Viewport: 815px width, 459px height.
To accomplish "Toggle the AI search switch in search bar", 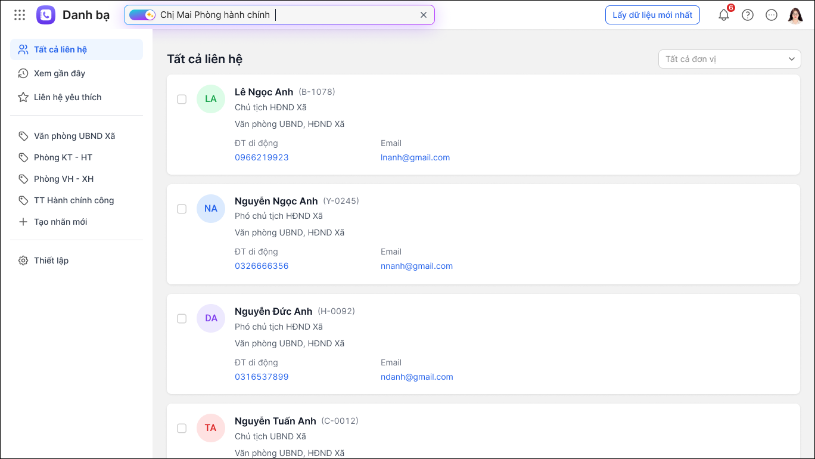I will (x=142, y=15).
